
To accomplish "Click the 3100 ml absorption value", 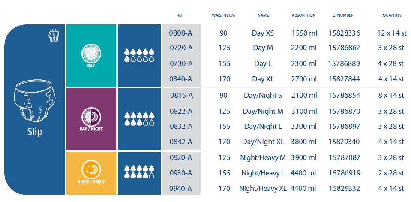I will (304, 112).
